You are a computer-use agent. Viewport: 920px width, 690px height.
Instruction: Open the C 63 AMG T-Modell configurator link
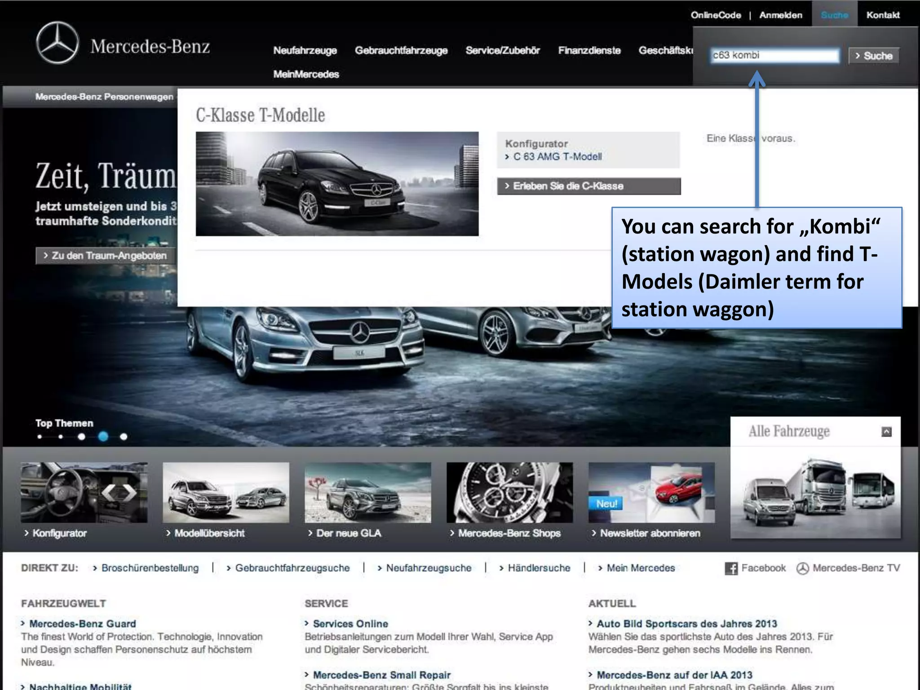pos(557,157)
